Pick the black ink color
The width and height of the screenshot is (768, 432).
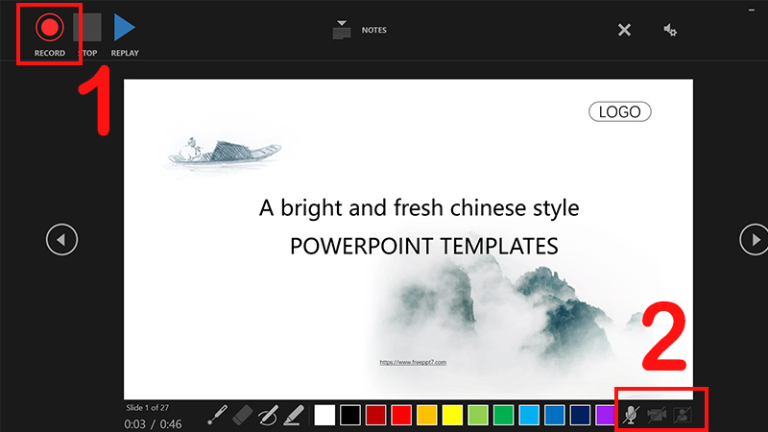(x=350, y=415)
